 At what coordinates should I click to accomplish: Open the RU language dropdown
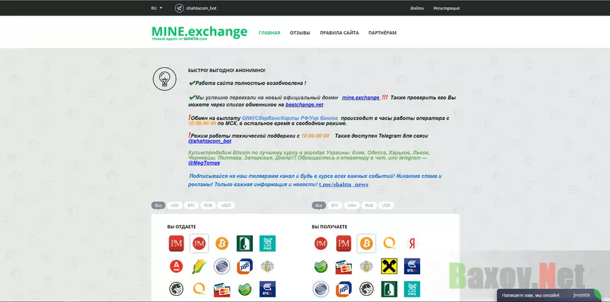click(x=157, y=7)
